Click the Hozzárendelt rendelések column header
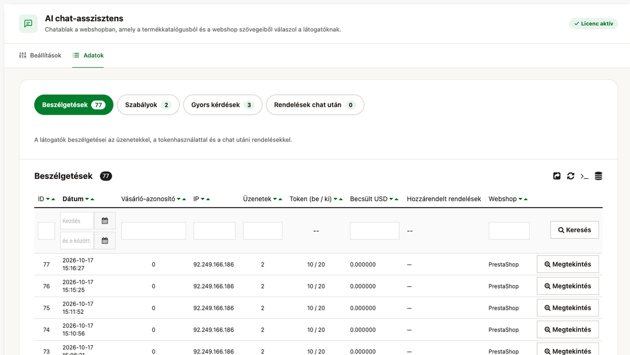The width and height of the screenshot is (630, 355). click(444, 199)
